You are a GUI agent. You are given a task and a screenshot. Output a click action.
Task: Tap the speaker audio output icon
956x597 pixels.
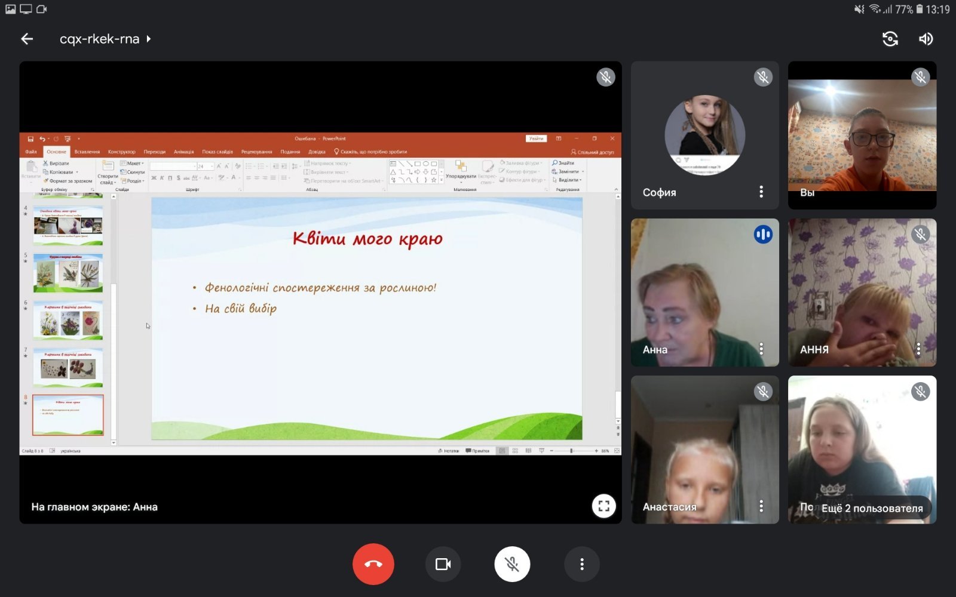pos(926,39)
